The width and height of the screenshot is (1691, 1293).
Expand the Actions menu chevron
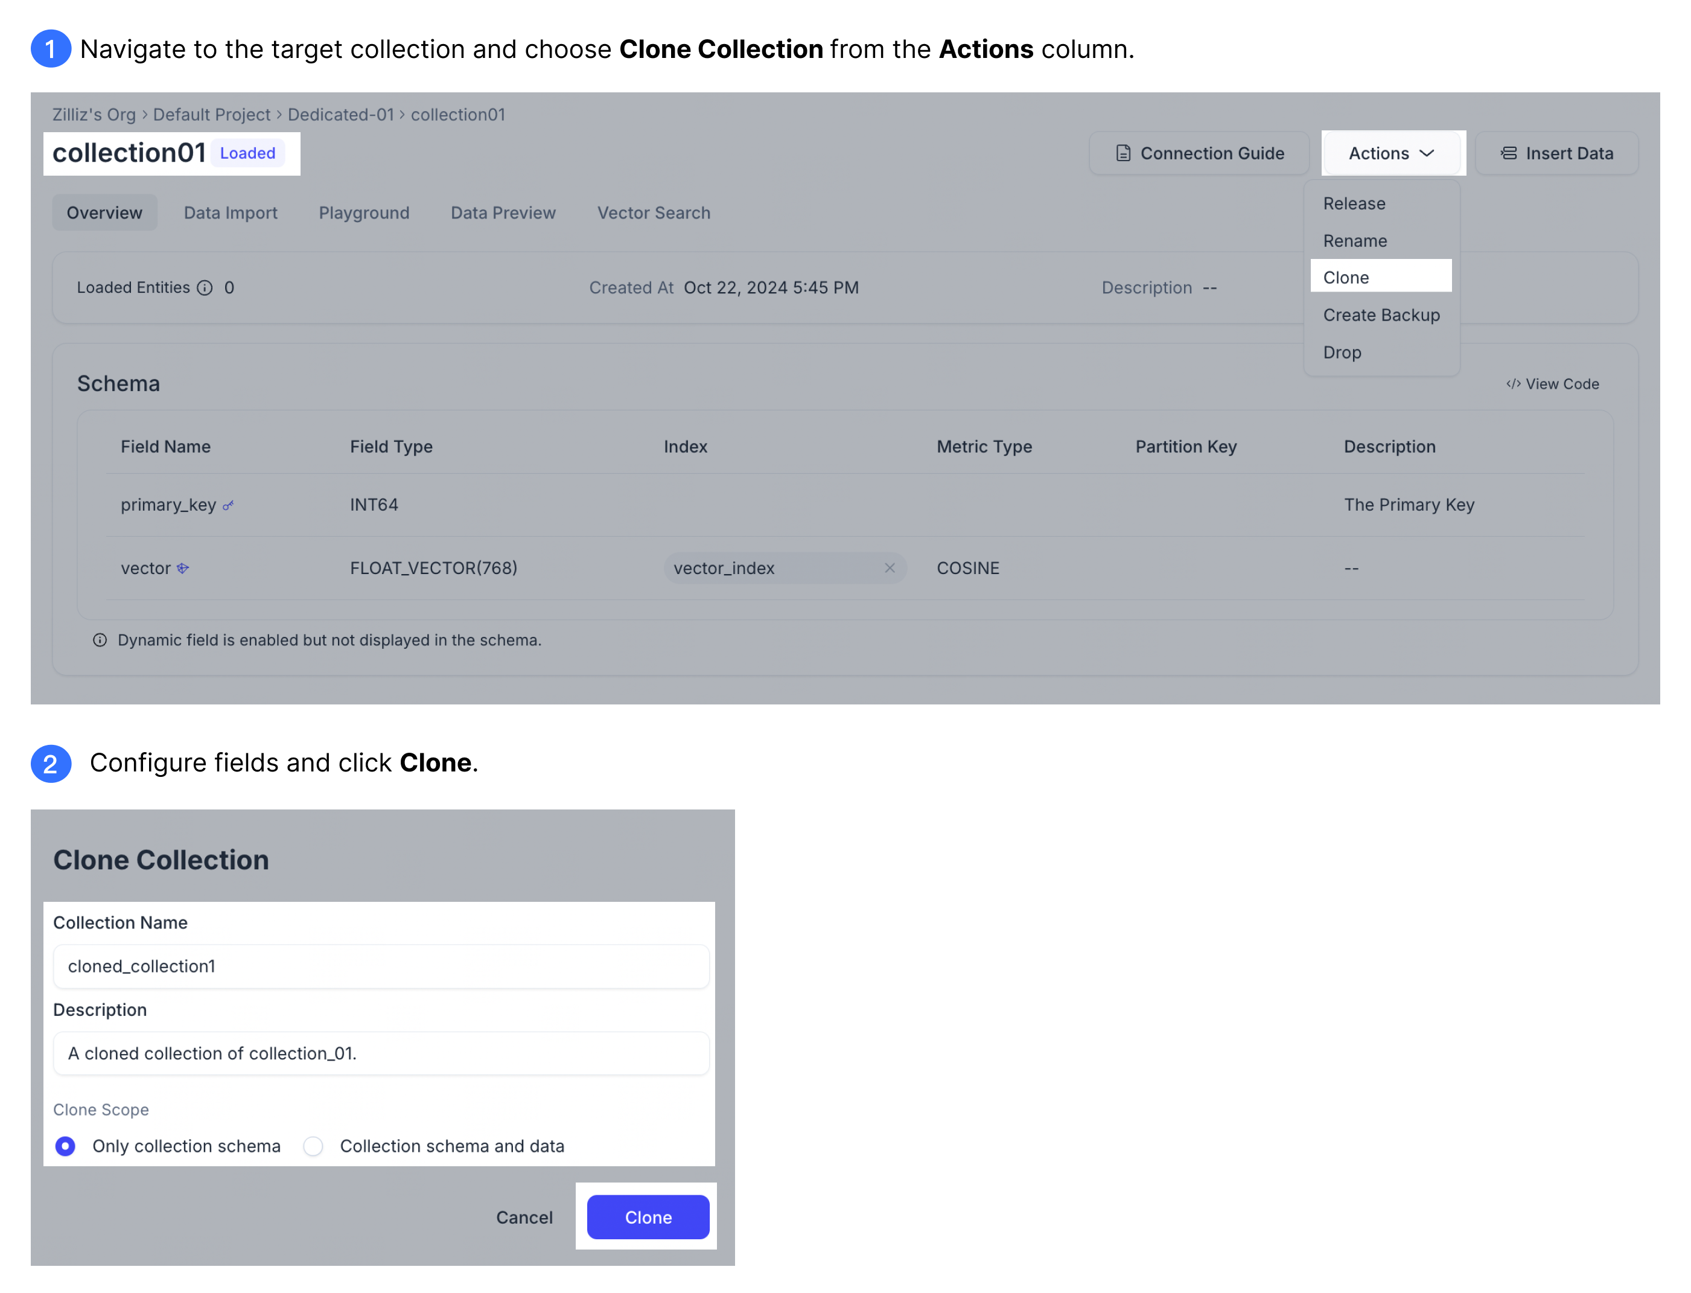pyautogui.click(x=1429, y=152)
